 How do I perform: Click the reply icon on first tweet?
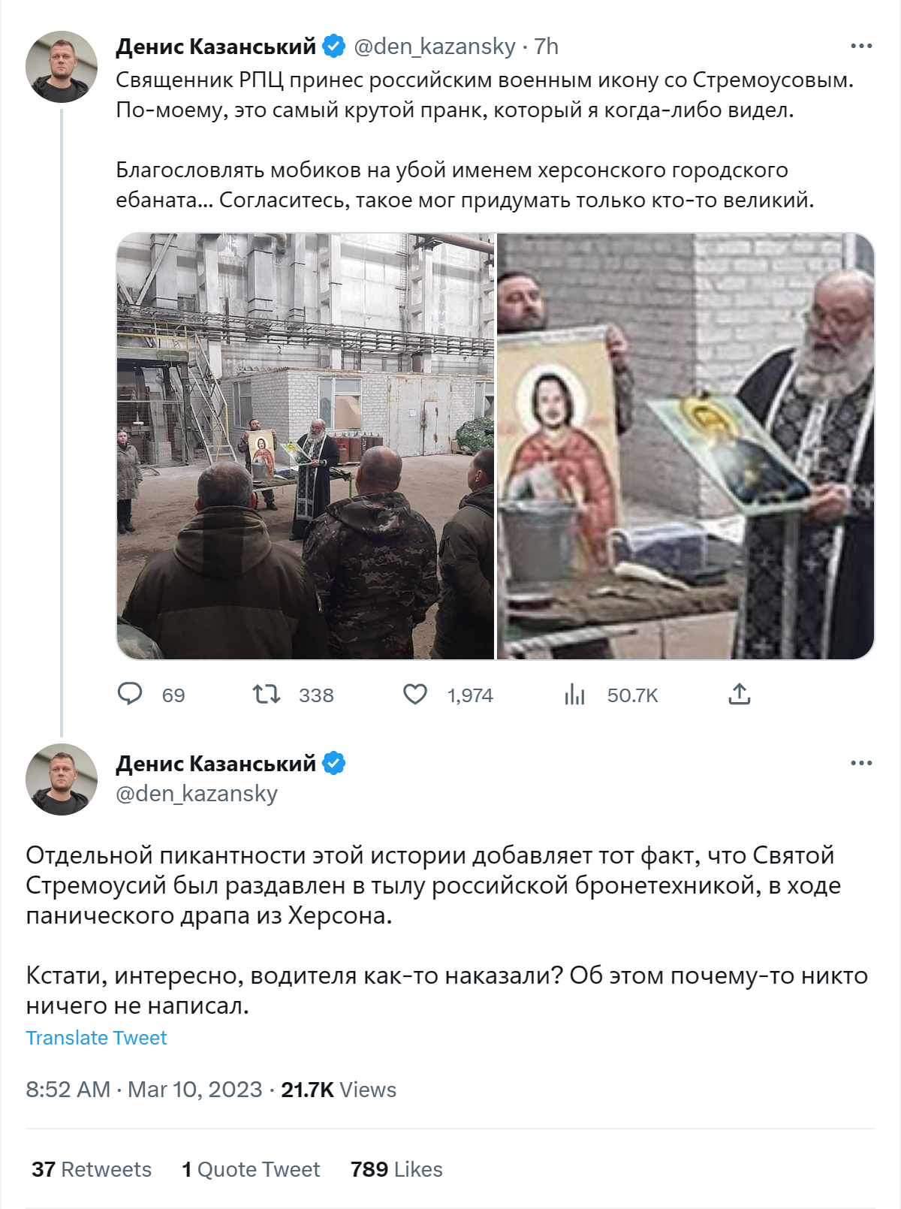click(x=130, y=694)
